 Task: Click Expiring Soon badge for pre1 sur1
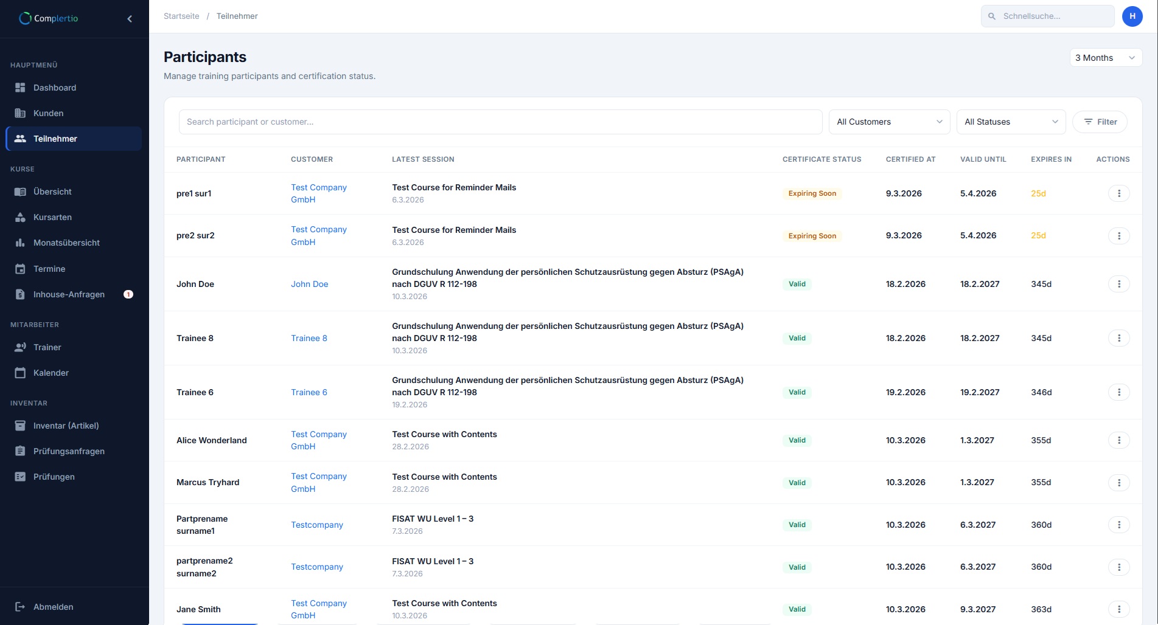(812, 193)
